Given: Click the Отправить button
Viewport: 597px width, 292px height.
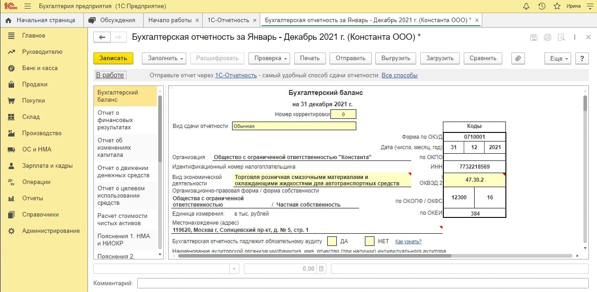Looking at the screenshot, I should click(350, 58).
